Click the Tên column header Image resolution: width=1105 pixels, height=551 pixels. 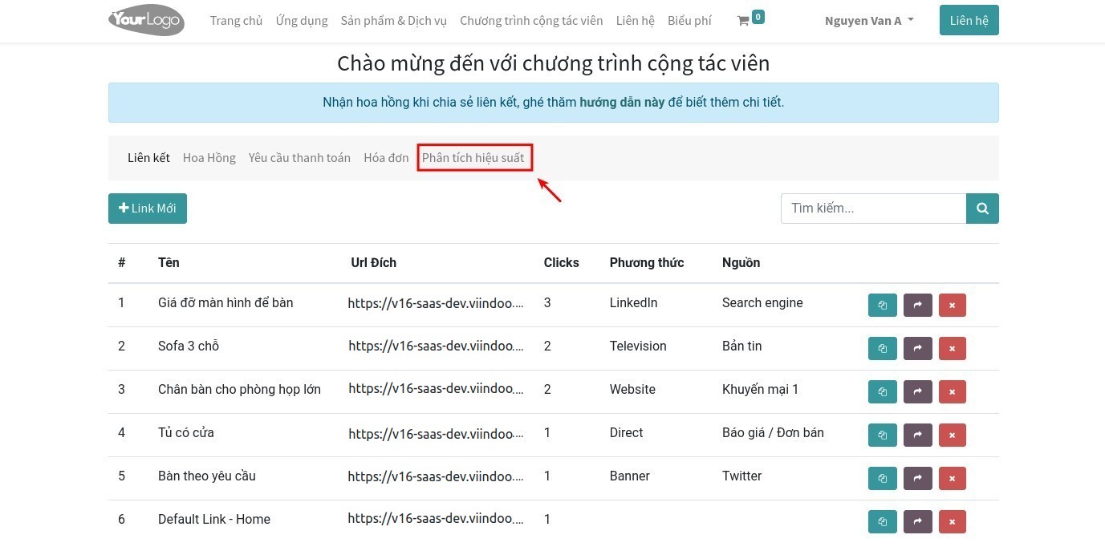(x=169, y=262)
